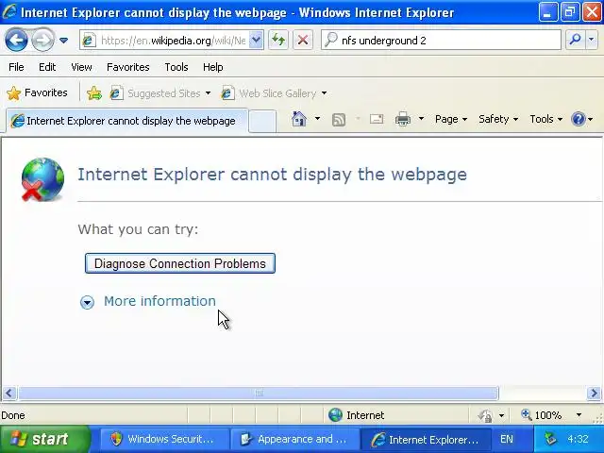Open the Tools command bar menu
The image size is (604, 453).
[545, 119]
